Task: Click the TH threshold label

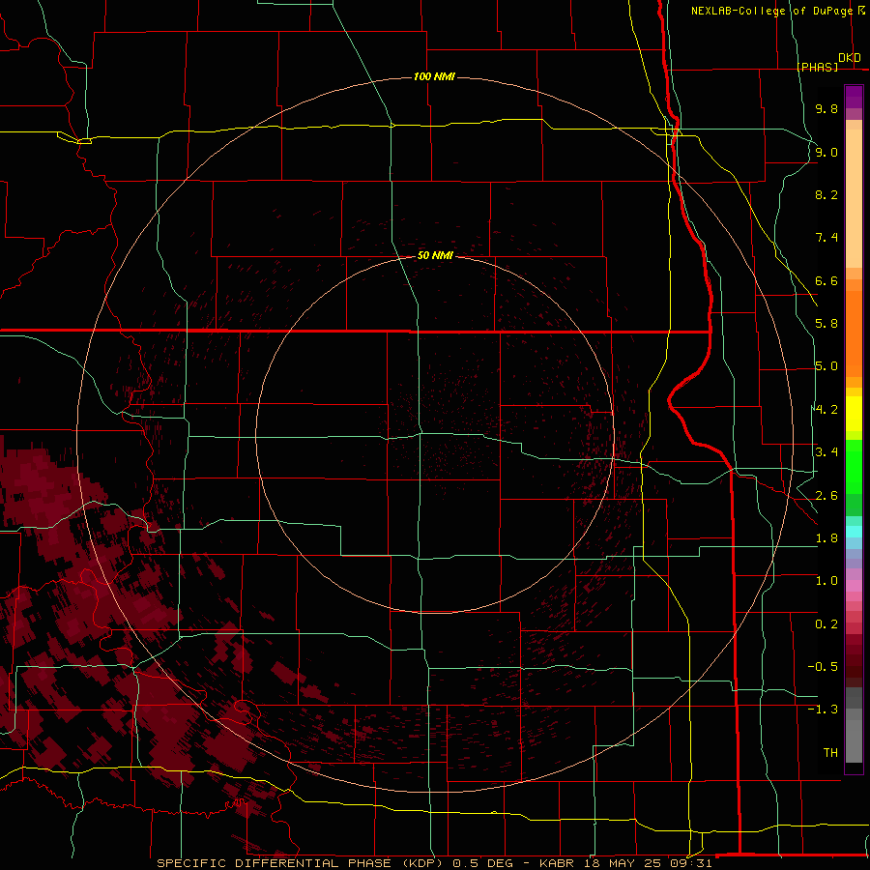Action: coord(830,753)
